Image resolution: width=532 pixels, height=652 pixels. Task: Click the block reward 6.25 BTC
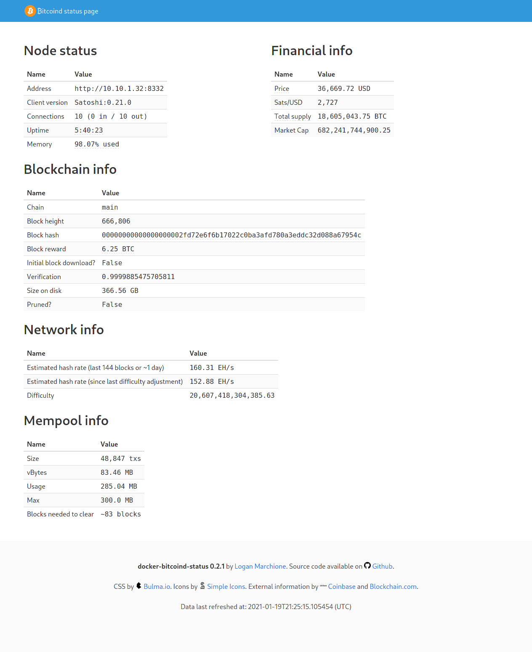118,249
